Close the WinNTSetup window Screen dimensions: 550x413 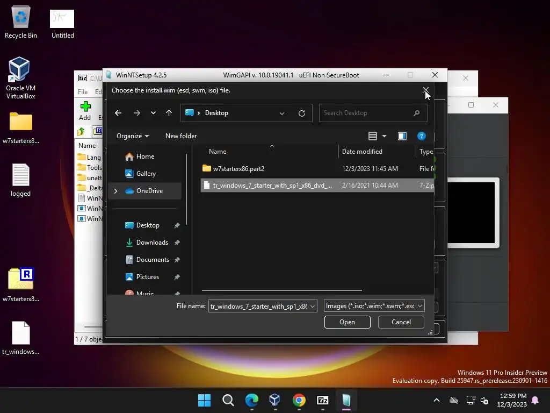click(435, 75)
